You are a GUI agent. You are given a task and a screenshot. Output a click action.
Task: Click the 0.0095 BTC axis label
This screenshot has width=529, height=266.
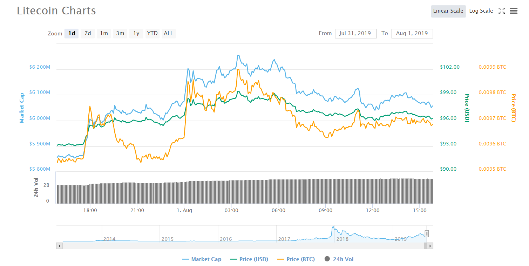492,169
